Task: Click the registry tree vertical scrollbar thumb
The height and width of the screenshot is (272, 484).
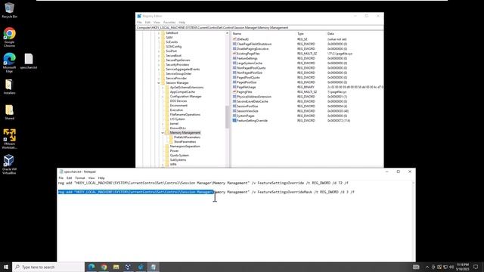Action: (x=227, y=117)
